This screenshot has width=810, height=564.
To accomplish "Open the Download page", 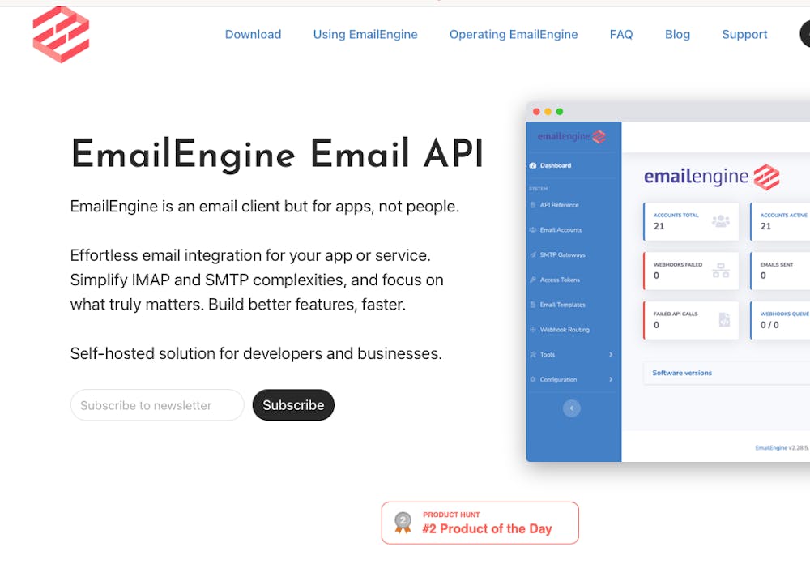I will (x=253, y=35).
